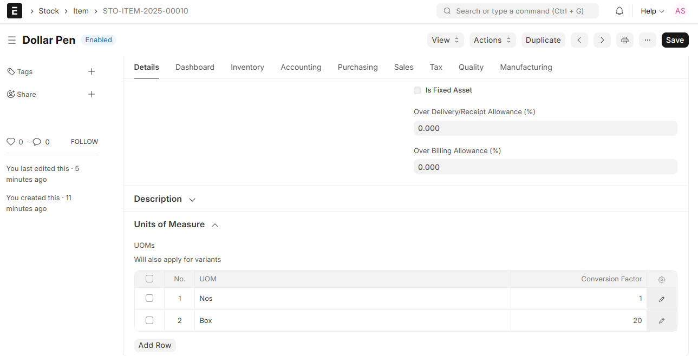Edit the Box UOM row pencil
Screen dimensions: 698x356
[661, 321]
